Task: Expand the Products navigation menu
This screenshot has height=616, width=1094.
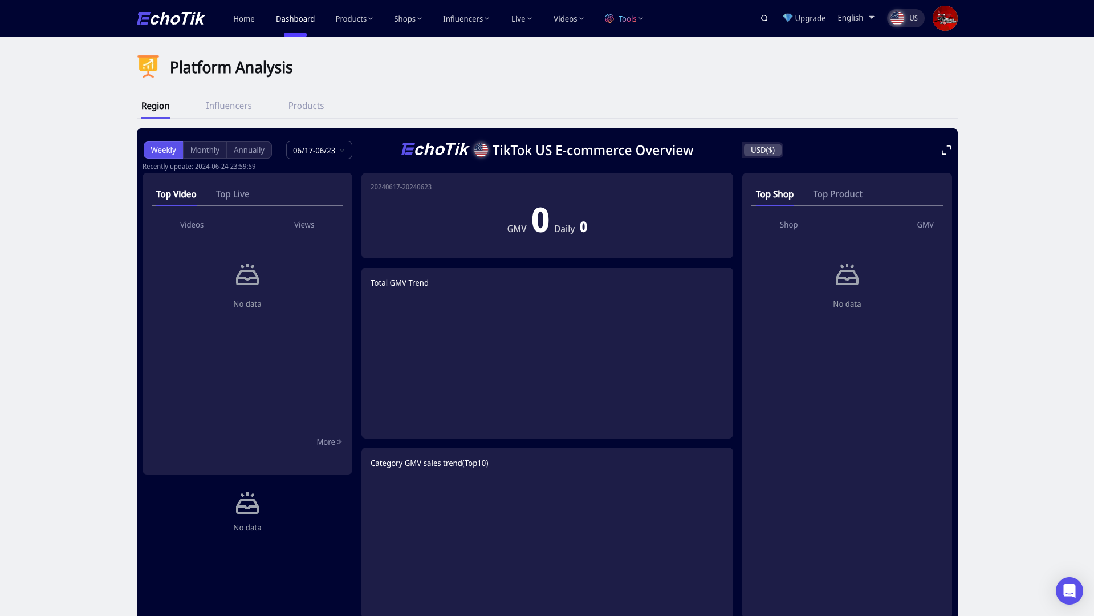Action: (353, 19)
